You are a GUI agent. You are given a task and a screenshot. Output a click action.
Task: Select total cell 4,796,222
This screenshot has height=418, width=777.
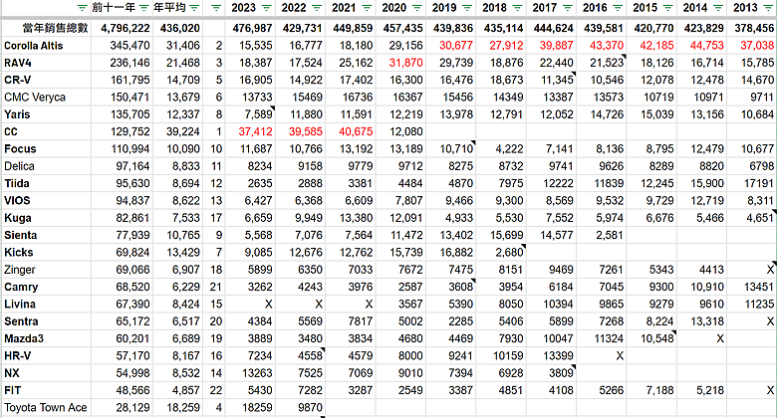(x=125, y=28)
